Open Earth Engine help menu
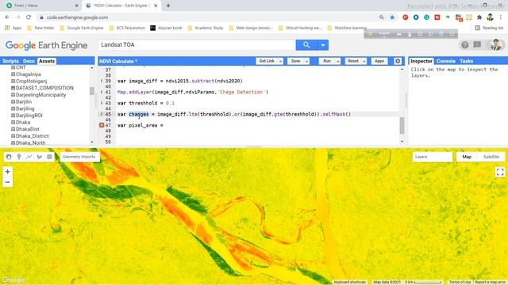 [x=465, y=45]
